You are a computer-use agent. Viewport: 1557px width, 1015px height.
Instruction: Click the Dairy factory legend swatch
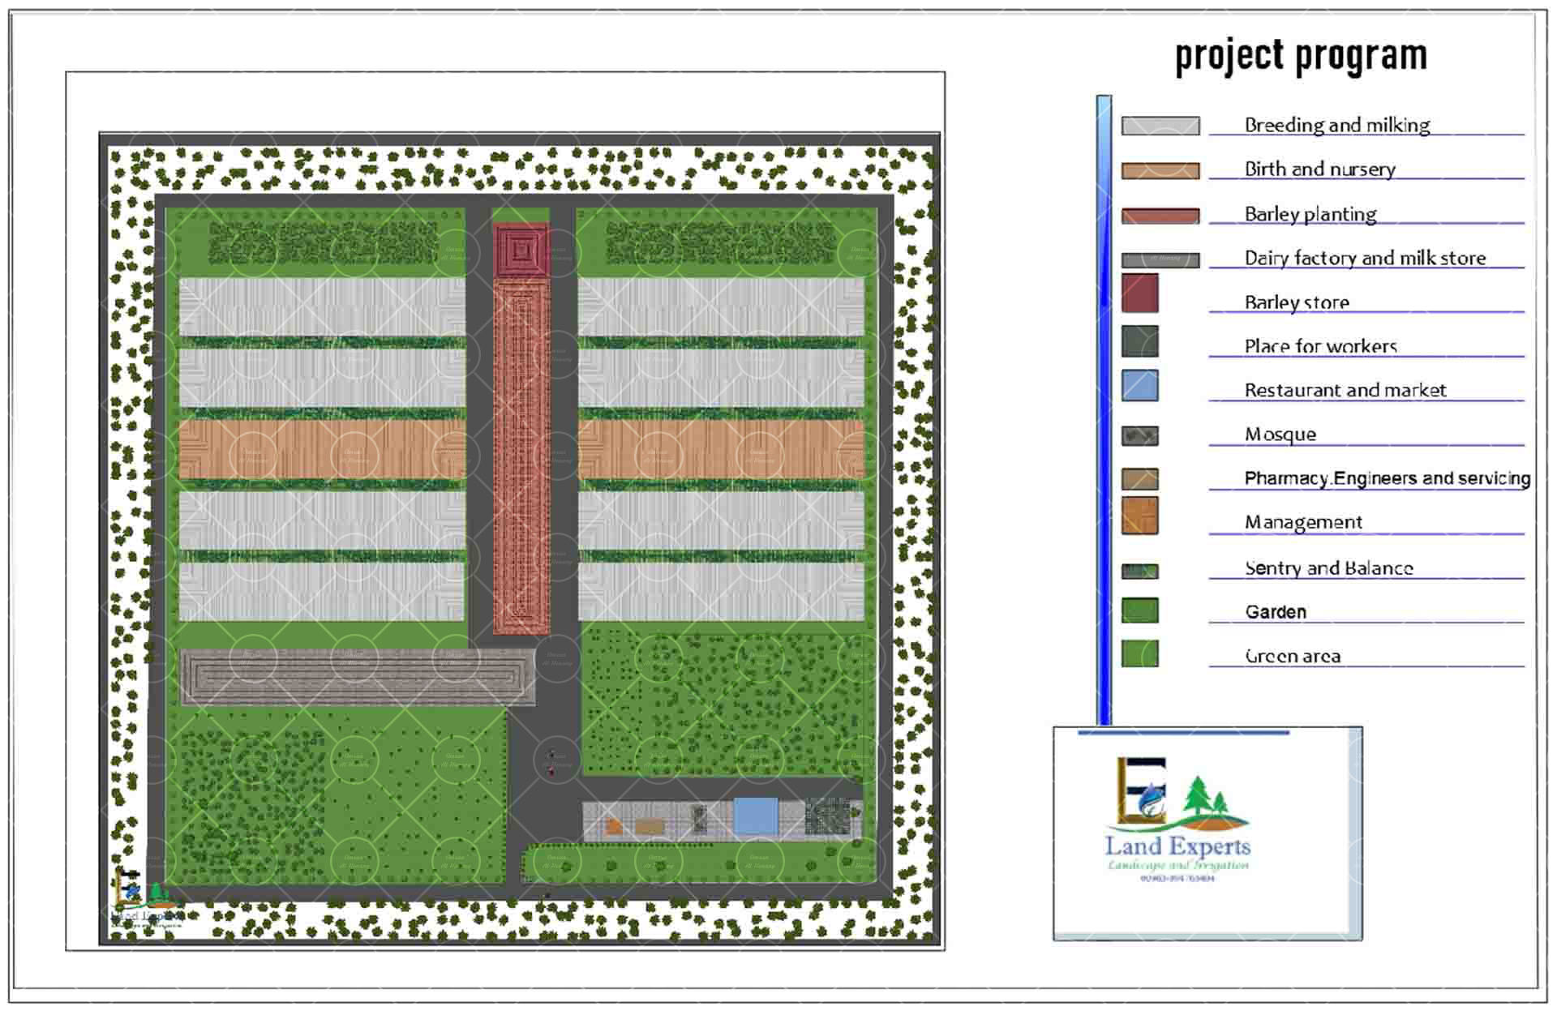coord(1160,259)
